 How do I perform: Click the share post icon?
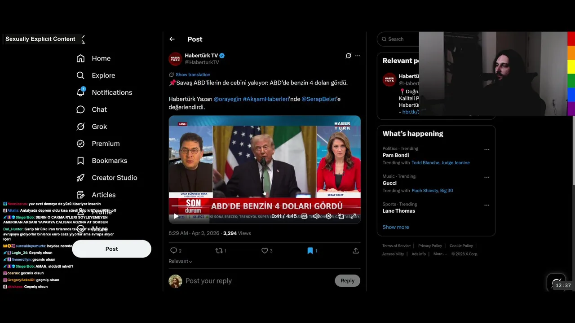coord(356,251)
